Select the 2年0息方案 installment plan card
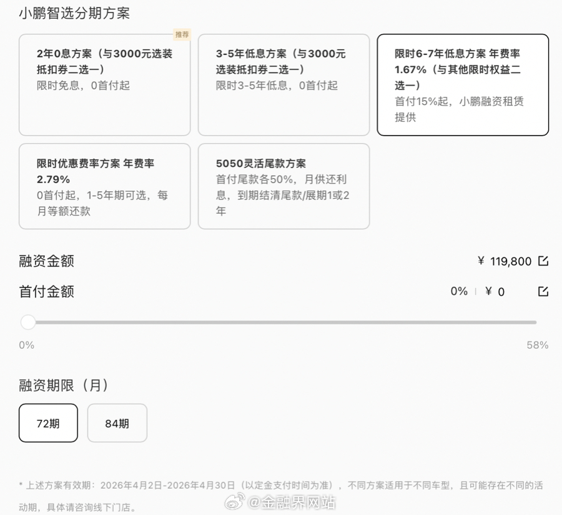Screen dimensions: 562x515 coord(105,85)
